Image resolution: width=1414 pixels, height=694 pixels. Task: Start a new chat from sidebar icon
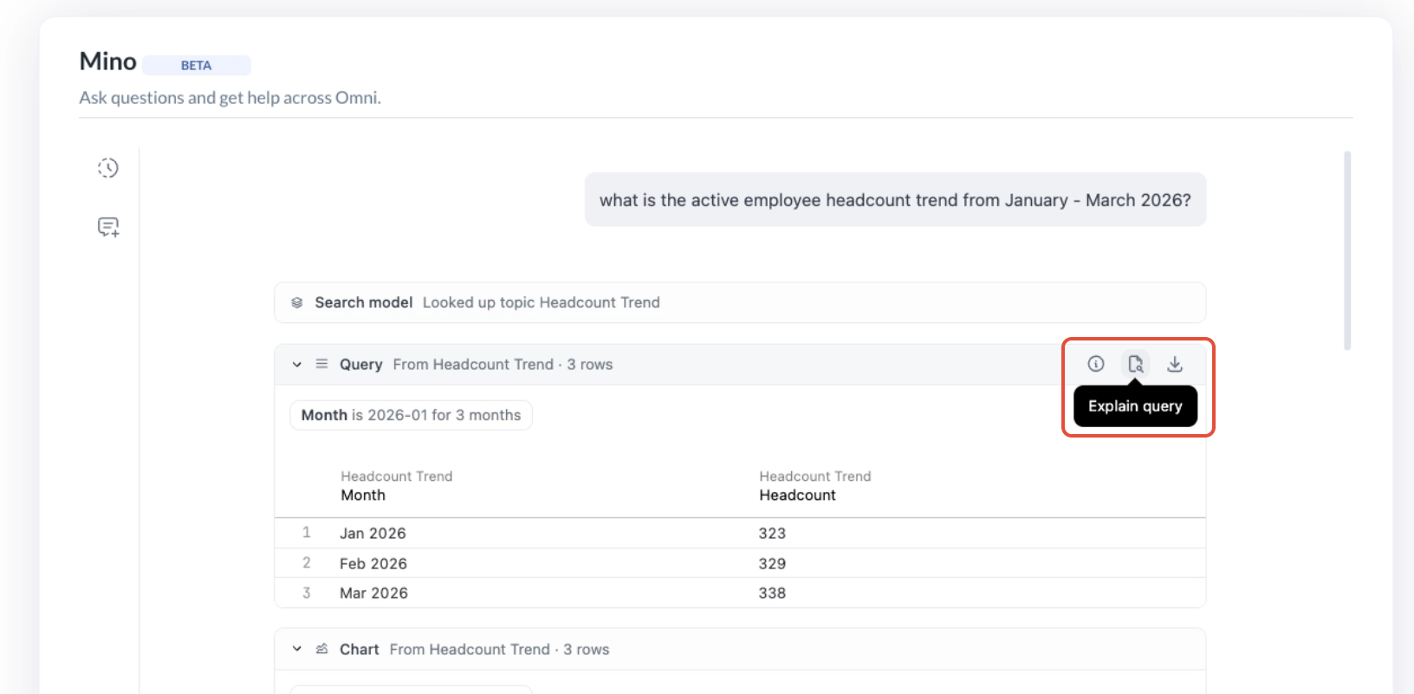[x=108, y=227]
